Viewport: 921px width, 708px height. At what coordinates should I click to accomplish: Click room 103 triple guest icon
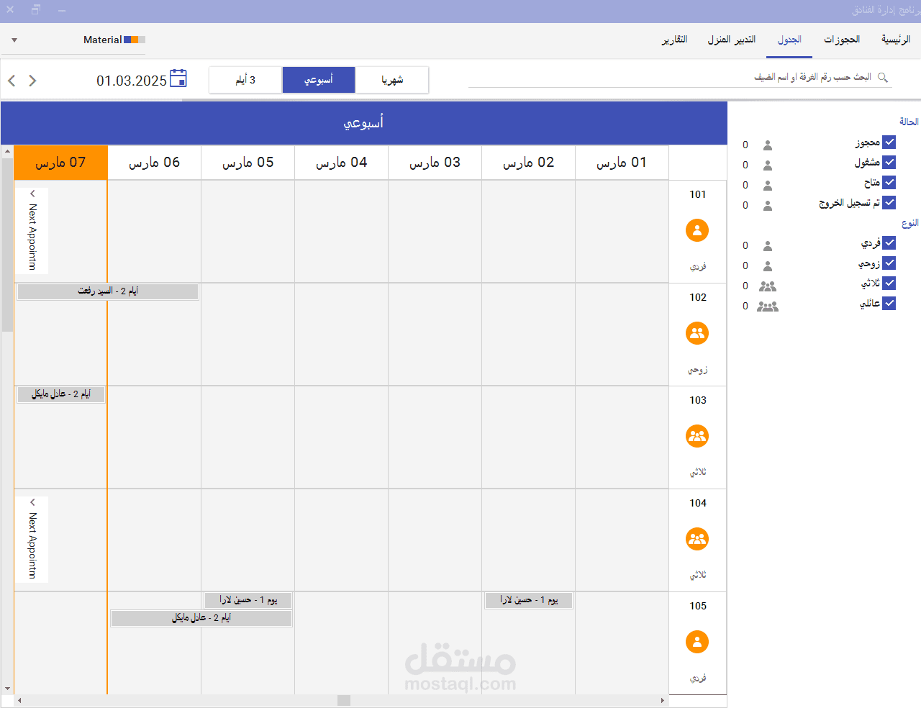(697, 436)
